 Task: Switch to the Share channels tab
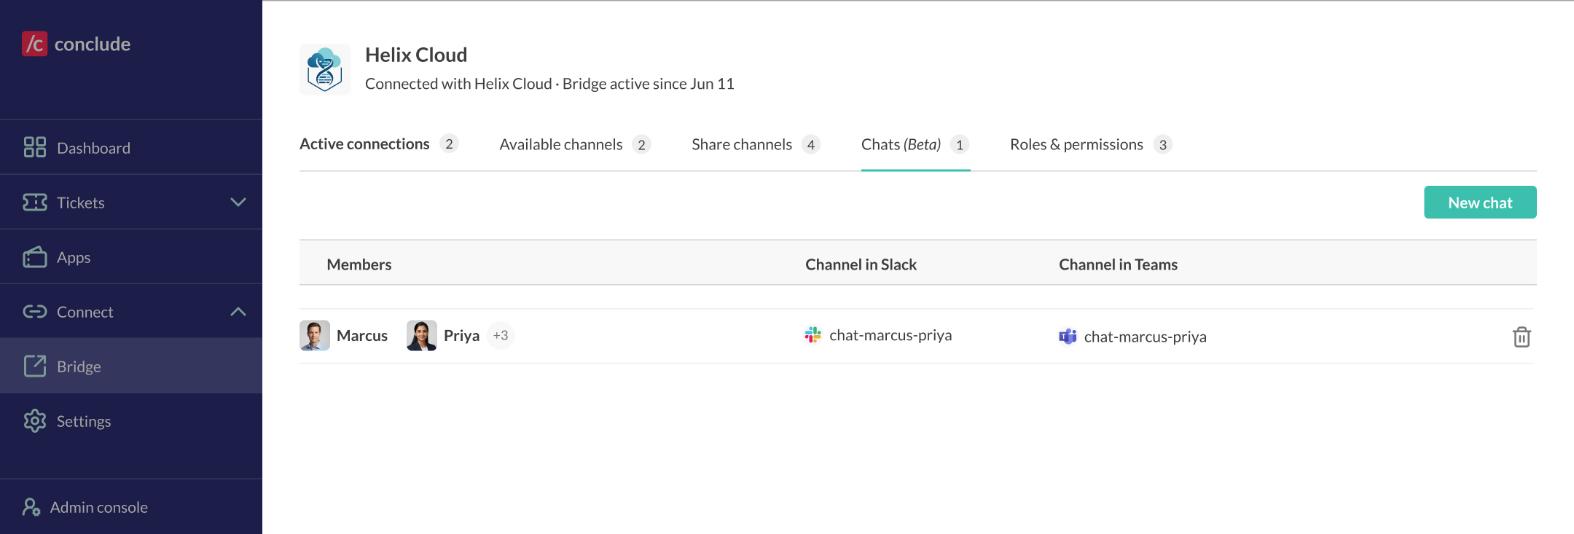coord(756,144)
